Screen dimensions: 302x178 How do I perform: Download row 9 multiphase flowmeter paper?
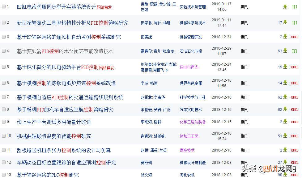285,122
